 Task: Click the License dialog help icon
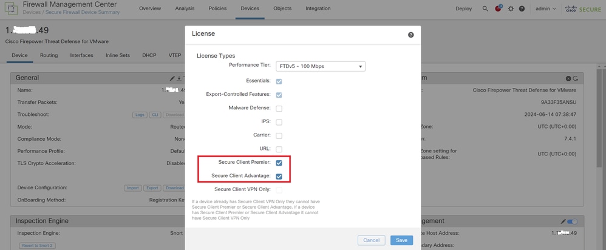[x=411, y=35]
